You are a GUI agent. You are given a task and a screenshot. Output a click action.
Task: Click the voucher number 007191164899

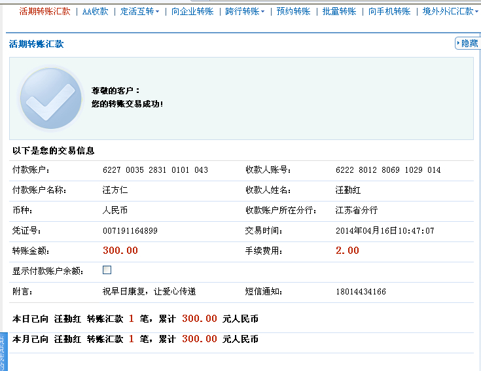tap(130, 231)
